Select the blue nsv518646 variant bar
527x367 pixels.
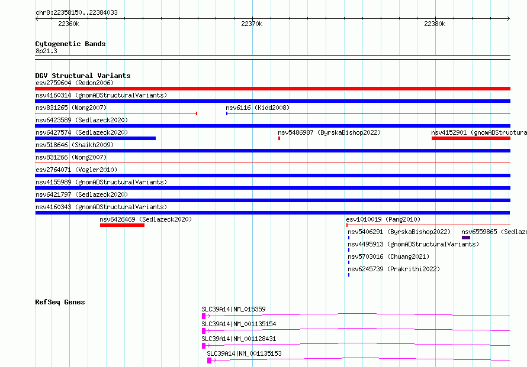pos(272,151)
